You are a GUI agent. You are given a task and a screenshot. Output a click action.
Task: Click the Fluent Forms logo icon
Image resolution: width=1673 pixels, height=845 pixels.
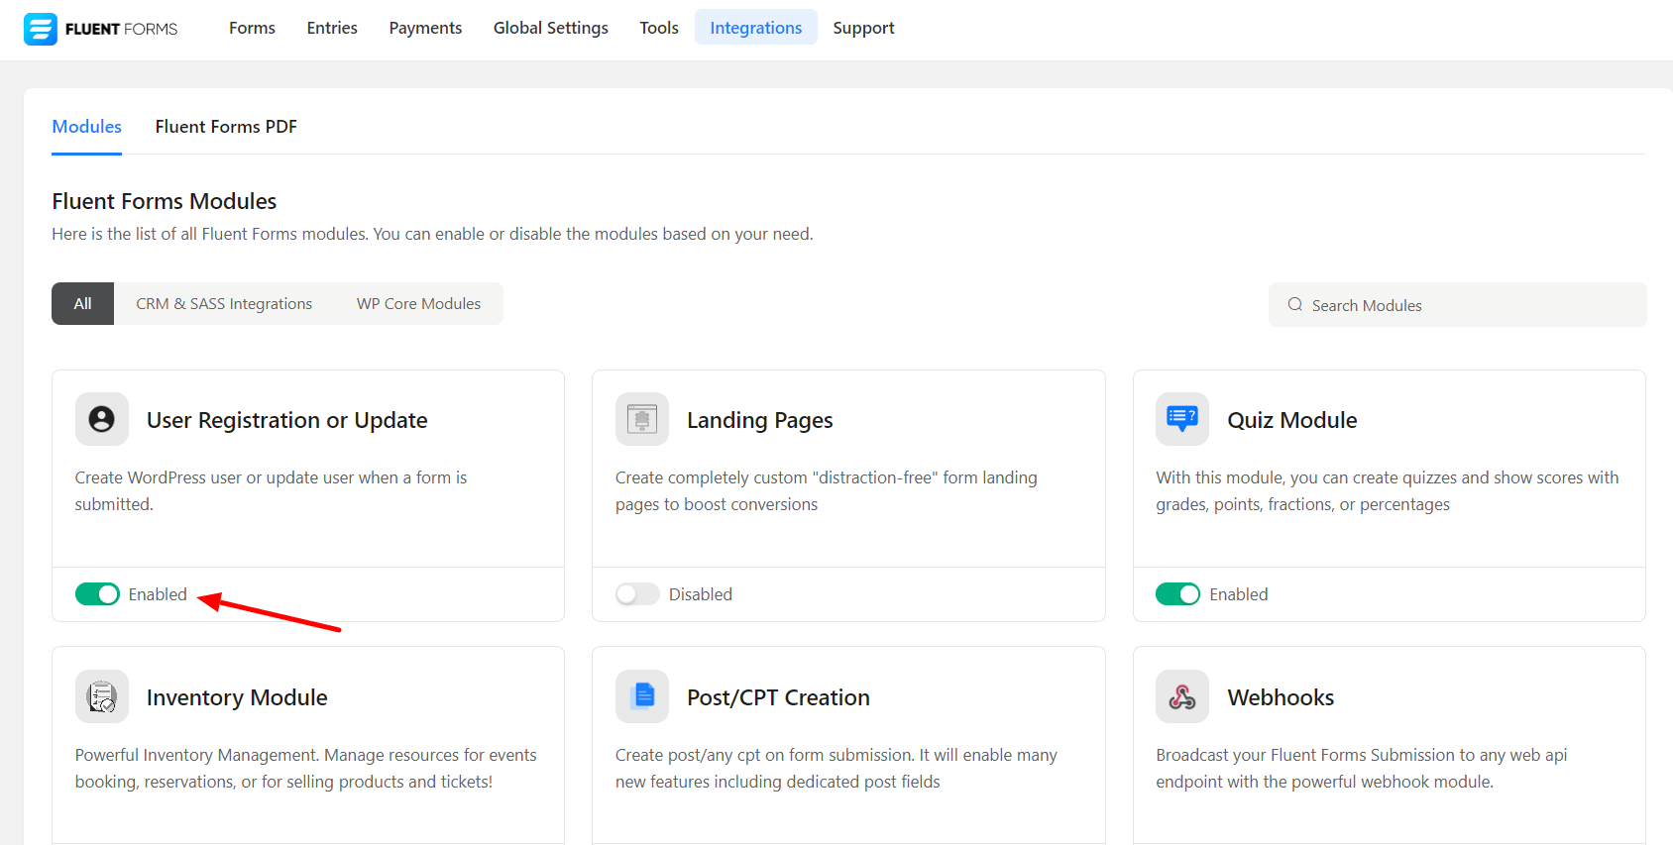[x=41, y=29]
